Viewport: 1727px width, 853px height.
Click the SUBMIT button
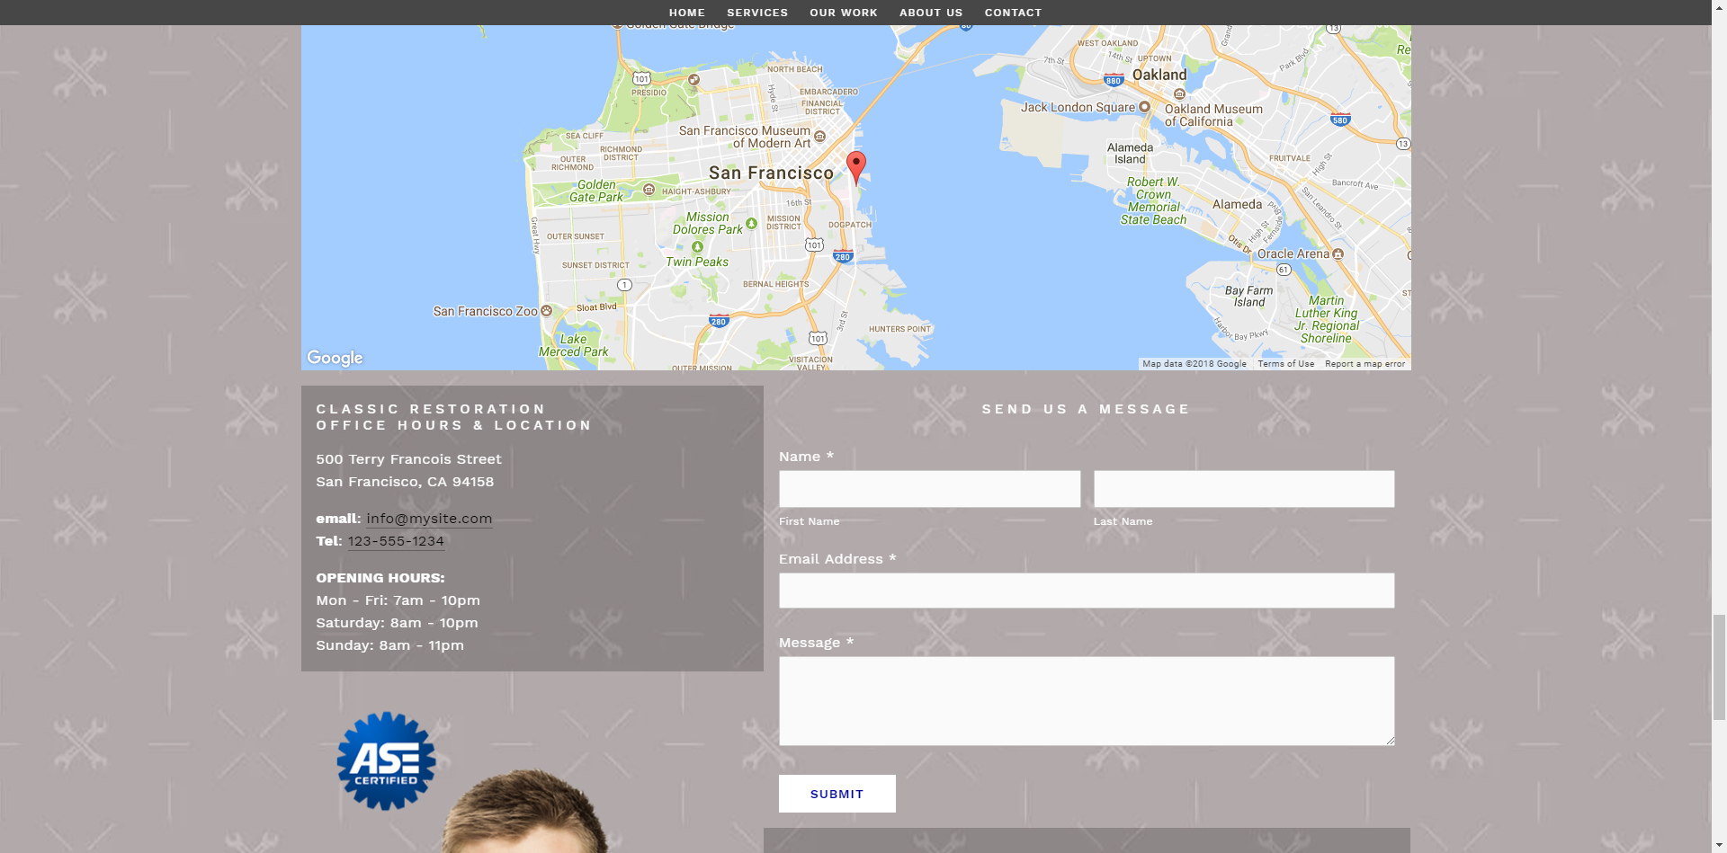837,794
